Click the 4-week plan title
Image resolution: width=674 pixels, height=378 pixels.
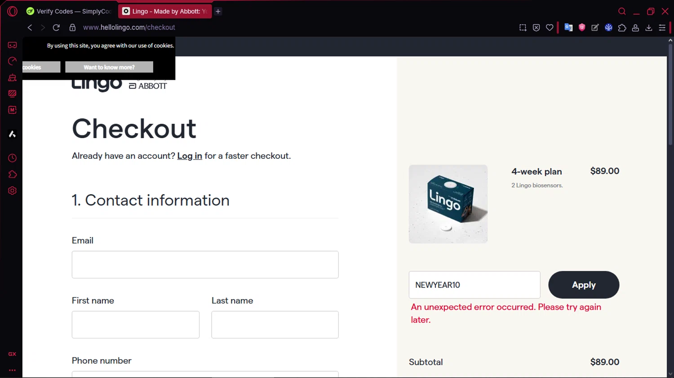[x=537, y=171]
